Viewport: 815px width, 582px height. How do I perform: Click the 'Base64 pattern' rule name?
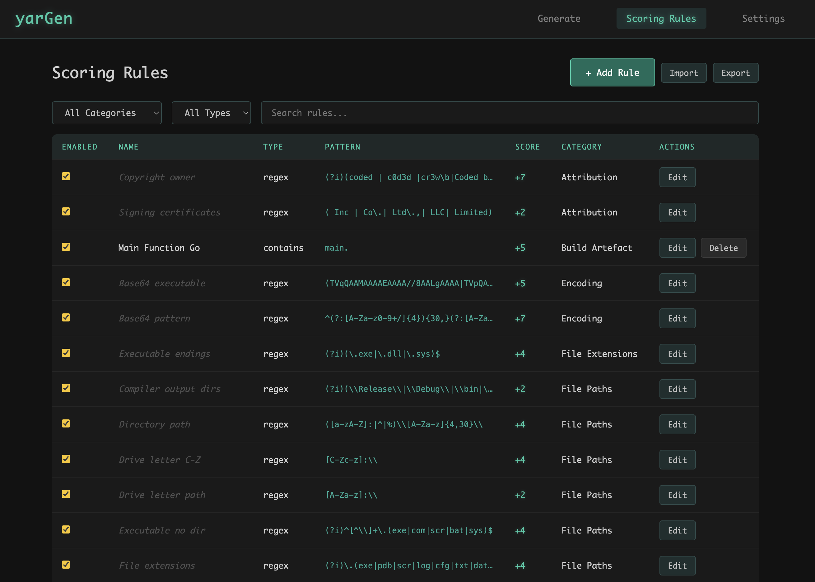click(155, 319)
